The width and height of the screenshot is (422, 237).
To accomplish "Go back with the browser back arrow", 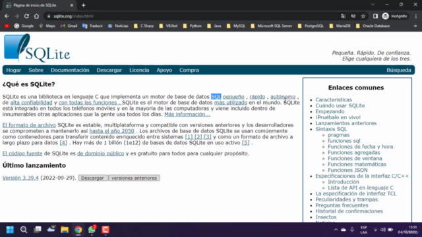I will (7, 16).
